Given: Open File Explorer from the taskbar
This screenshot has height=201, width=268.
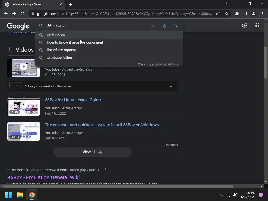Looking at the screenshot, I should pos(20,195).
